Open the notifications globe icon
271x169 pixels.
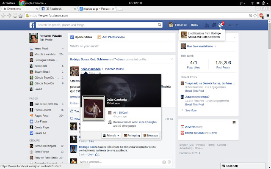(x=221, y=25)
